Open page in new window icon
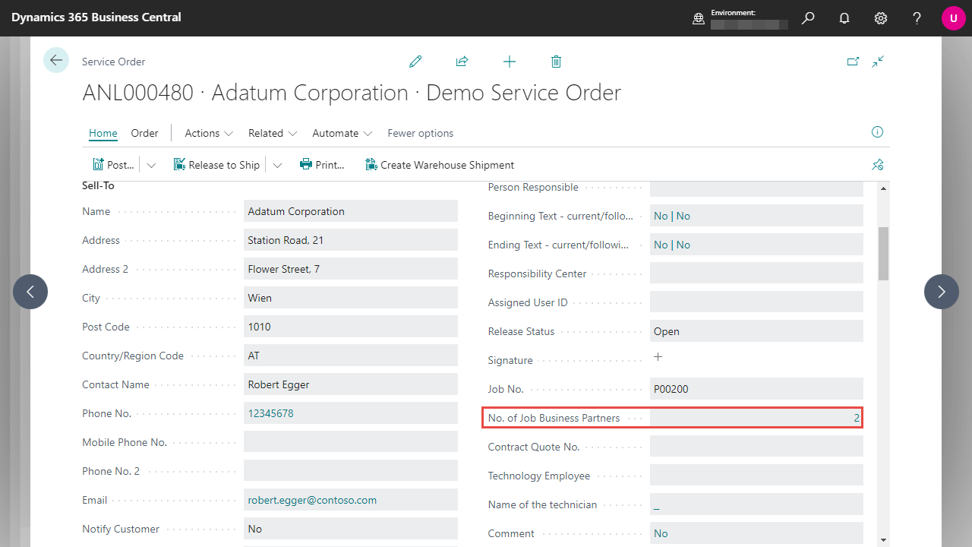Screen dimensions: 972x547 (853, 62)
